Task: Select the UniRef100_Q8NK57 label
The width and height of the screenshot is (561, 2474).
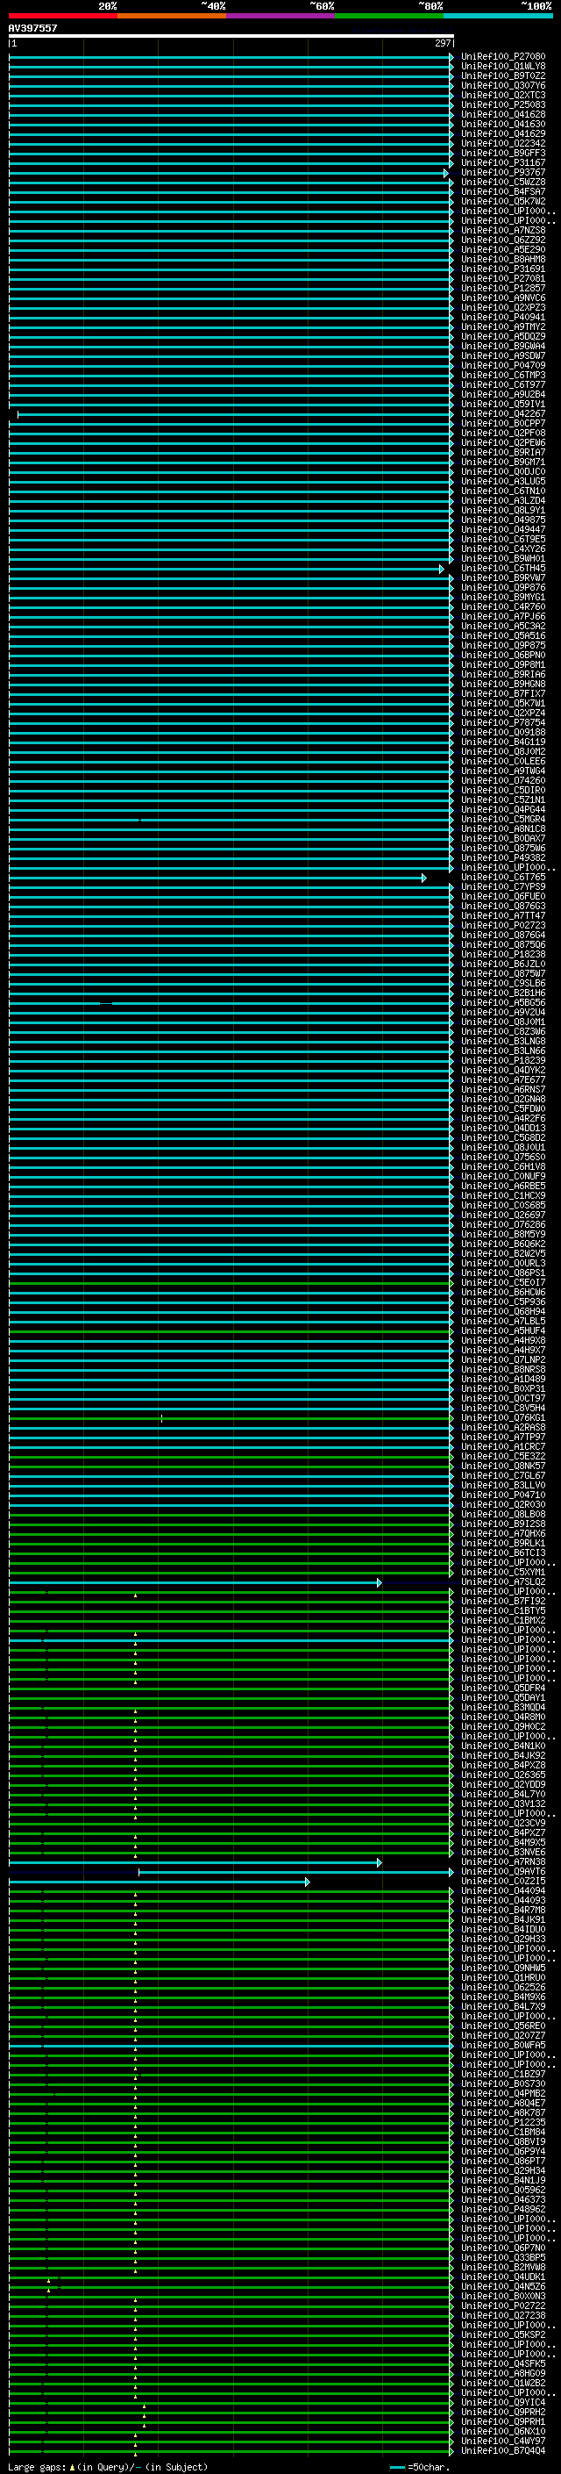Action: click(503, 1466)
